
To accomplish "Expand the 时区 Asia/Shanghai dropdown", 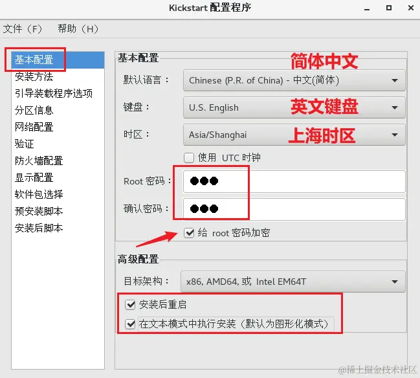I will [x=294, y=135].
